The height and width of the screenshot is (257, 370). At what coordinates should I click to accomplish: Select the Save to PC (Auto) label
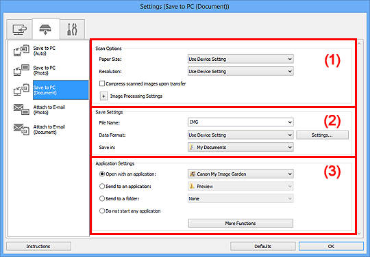click(44, 51)
